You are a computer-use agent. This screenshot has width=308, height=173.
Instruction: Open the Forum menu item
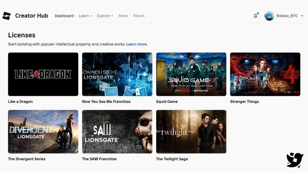coord(139,16)
